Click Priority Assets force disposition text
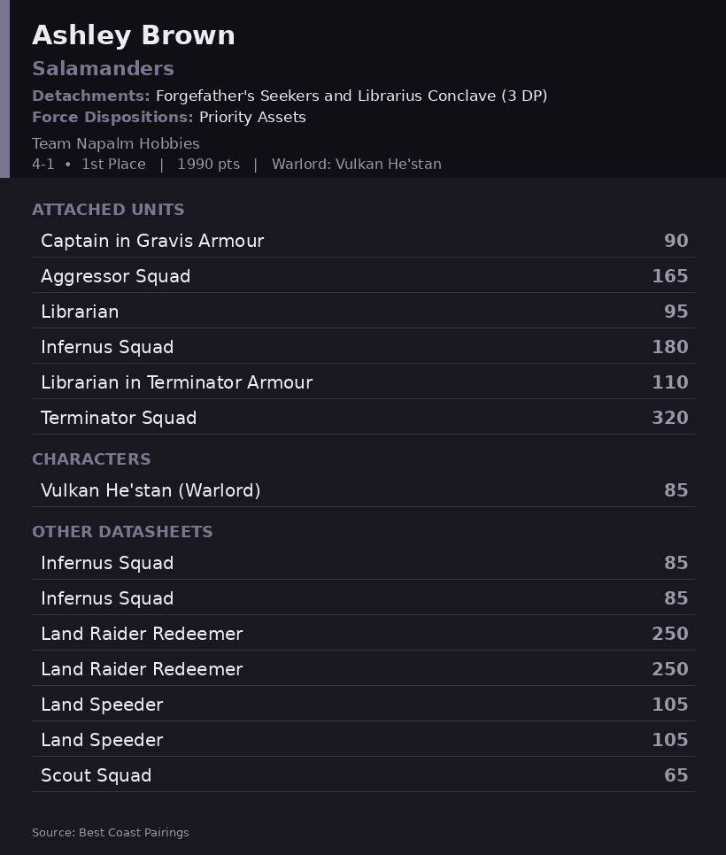This screenshot has height=855, width=726. click(x=252, y=117)
